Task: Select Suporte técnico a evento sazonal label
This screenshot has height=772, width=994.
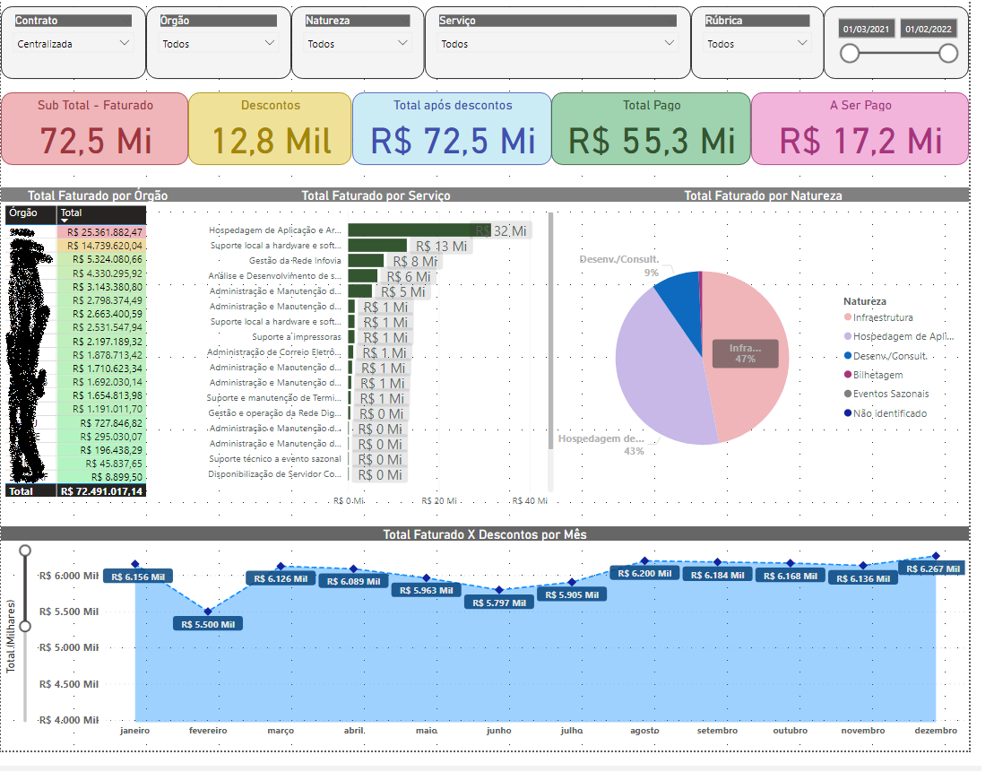Action: tap(275, 459)
